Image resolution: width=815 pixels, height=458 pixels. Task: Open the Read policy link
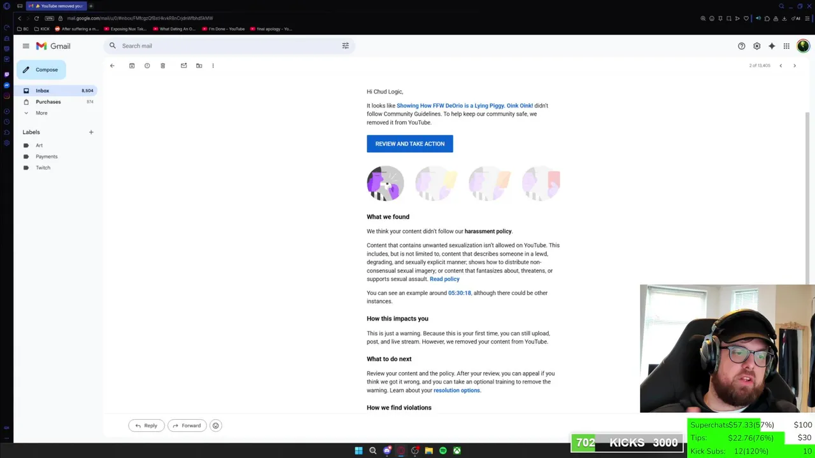pyautogui.click(x=444, y=279)
